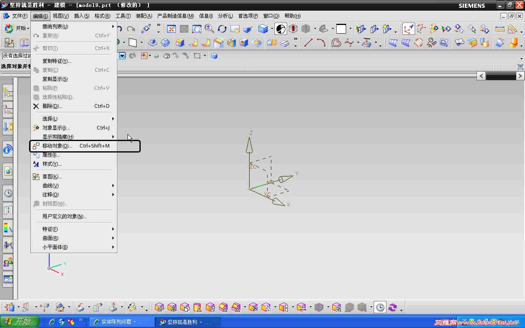This screenshot has width=525, height=328.
Task: Choose 对象显示 menu entry
Action: point(74,128)
